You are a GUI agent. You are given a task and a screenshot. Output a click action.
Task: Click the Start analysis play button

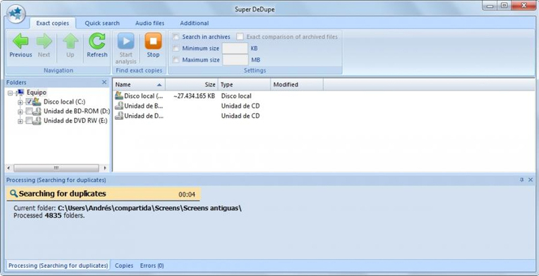[x=126, y=48]
